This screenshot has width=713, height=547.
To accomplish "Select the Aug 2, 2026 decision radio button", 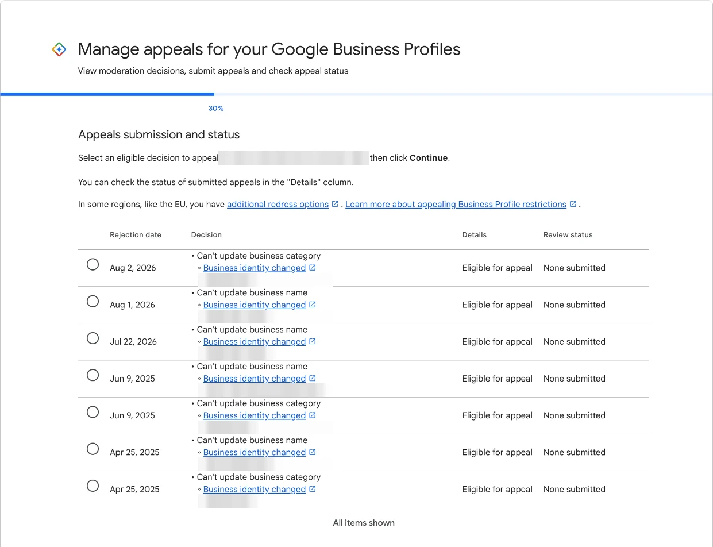I will tap(93, 264).
